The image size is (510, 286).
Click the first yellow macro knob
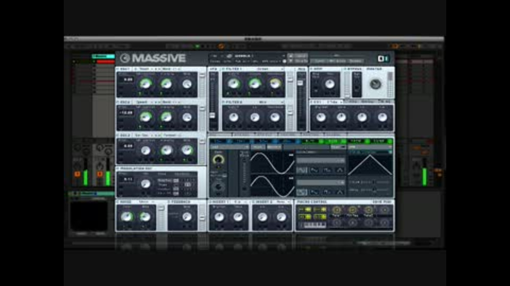(337, 210)
